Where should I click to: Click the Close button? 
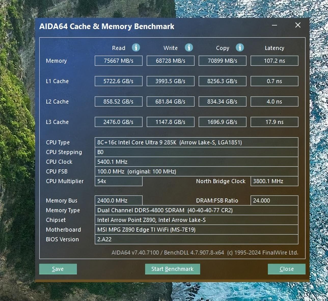286,269
